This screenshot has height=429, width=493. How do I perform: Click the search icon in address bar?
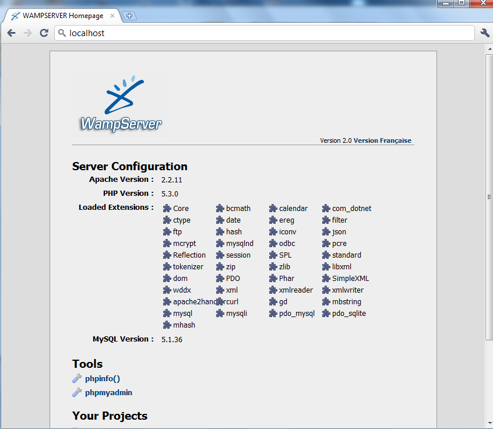62,33
